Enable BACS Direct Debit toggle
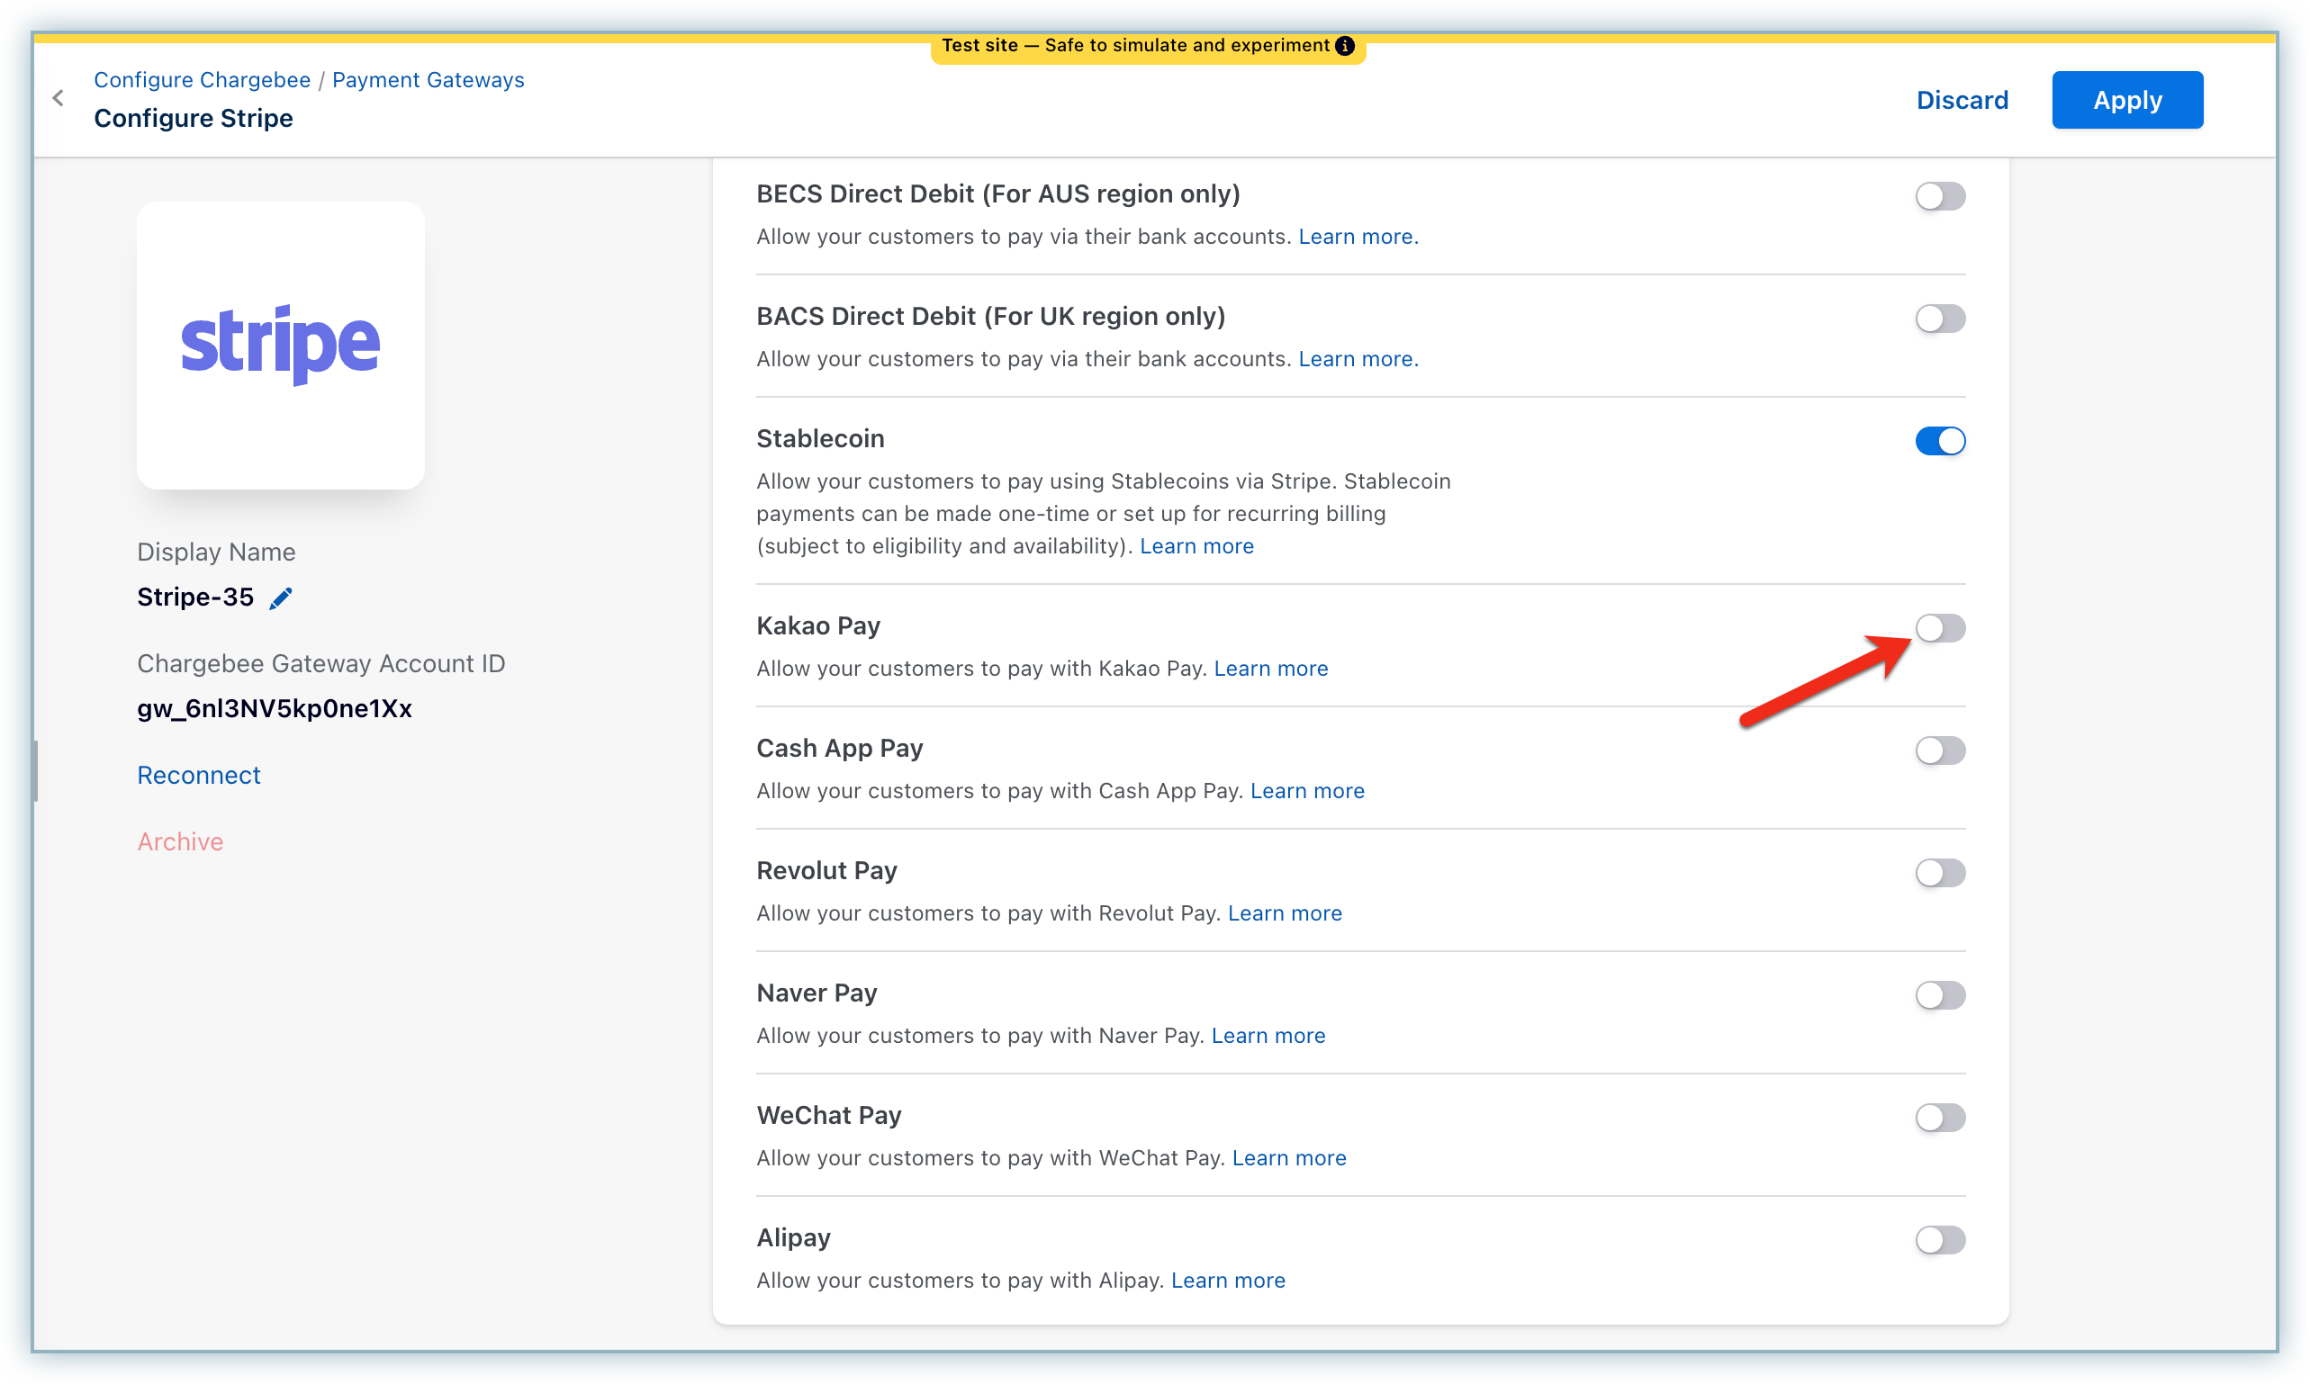Image resolution: width=2310 pixels, height=1384 pixels. click(1940, 318)
